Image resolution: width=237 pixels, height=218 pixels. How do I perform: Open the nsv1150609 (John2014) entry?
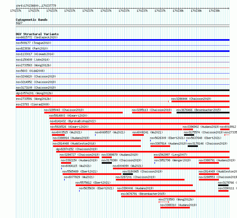(33, 60)
